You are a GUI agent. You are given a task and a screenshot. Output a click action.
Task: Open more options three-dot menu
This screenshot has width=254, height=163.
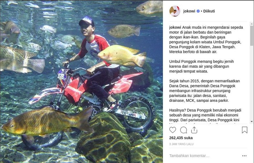coord(244,156)
